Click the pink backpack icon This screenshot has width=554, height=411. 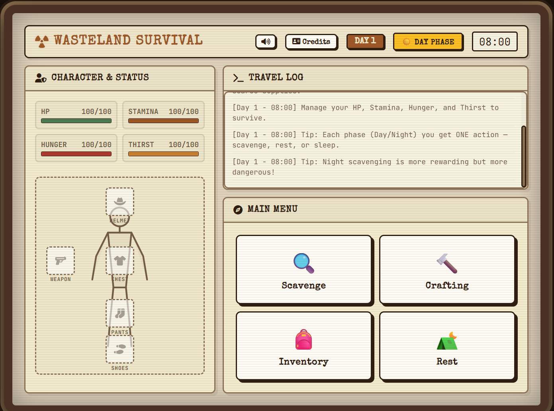(x=304, y=339)
